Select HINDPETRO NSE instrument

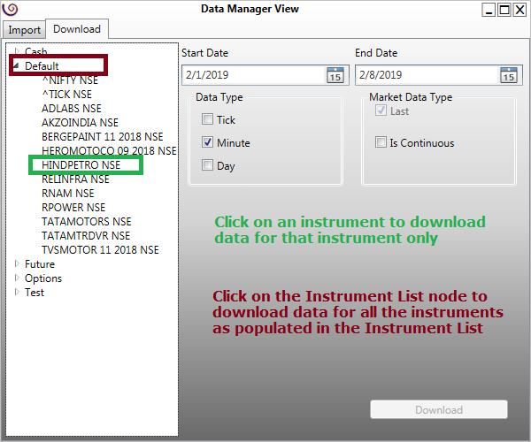point(81,165)
